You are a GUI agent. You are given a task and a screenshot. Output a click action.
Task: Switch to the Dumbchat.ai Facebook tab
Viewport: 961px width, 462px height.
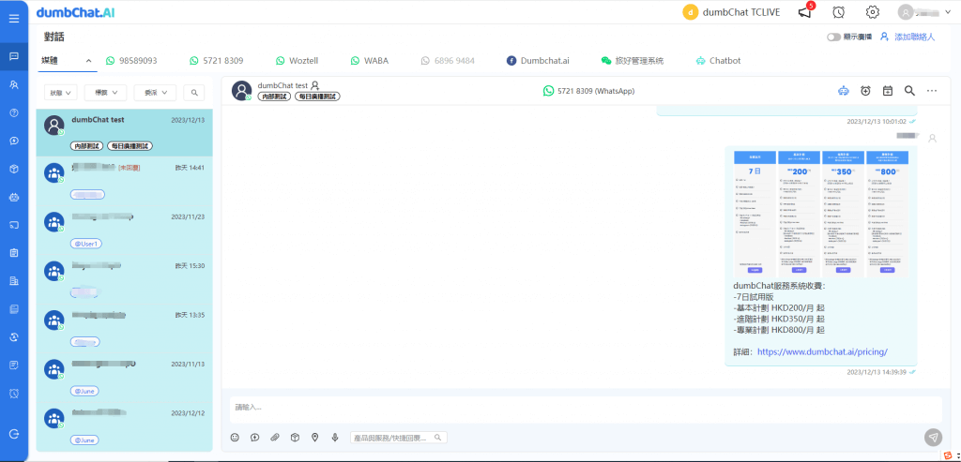click(538, 61)
